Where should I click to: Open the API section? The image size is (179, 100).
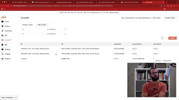click(4, 36)
